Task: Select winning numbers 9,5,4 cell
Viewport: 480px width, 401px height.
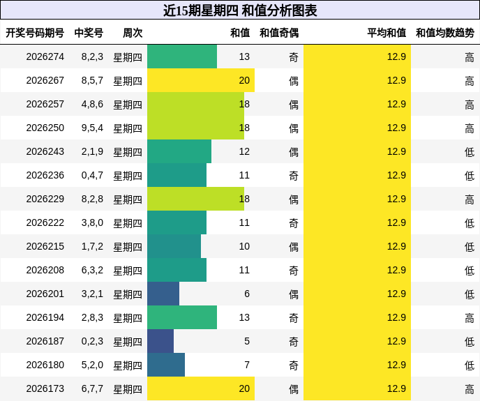Action: click(92, 128)
